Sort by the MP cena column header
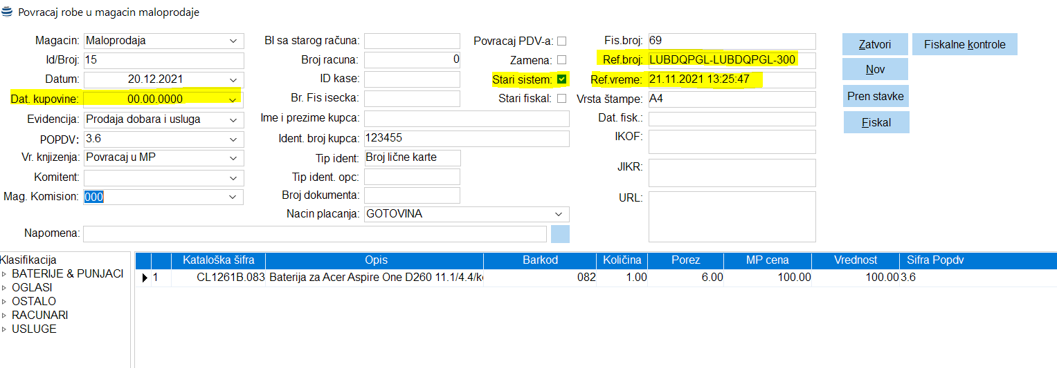 coord(767,260)
